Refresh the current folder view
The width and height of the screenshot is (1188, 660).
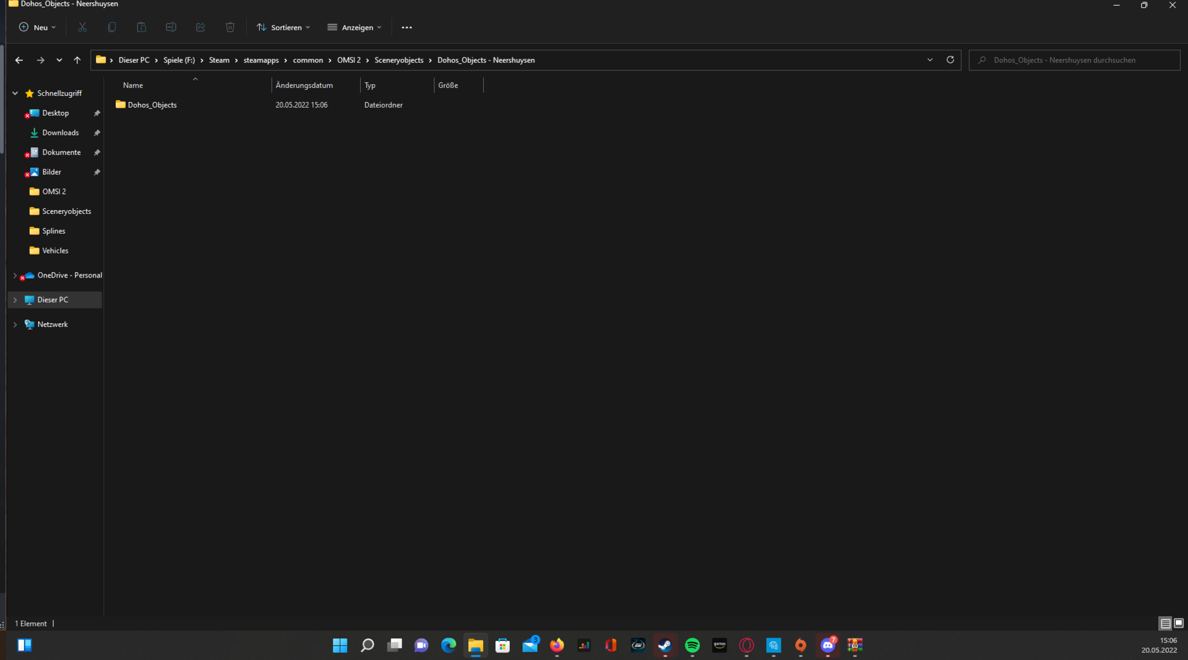[x=950, y=60]
